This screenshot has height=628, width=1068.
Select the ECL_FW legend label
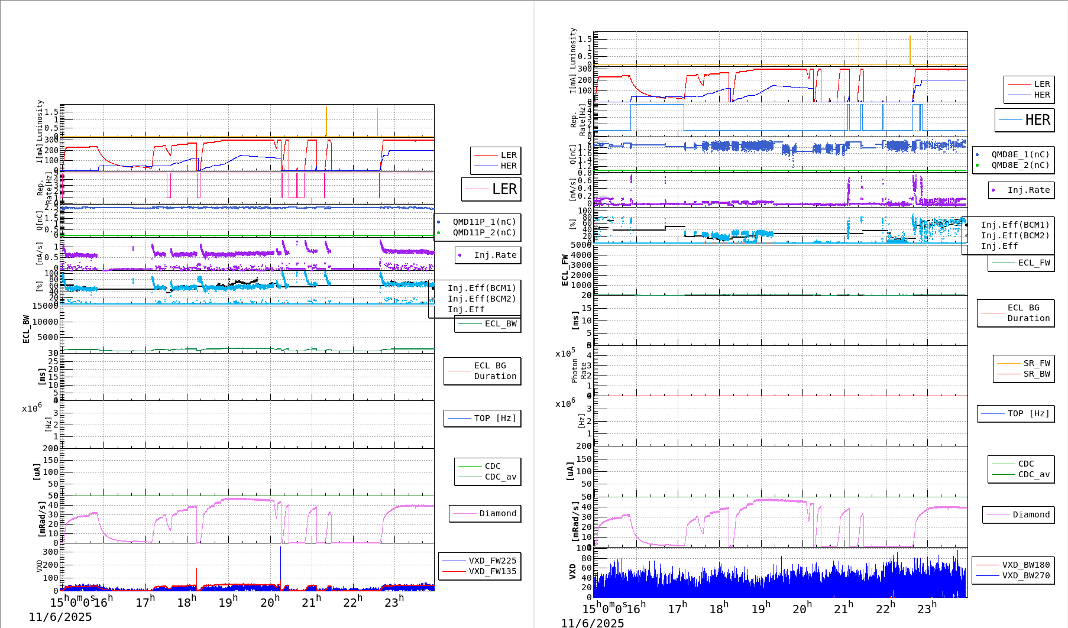click(1034, 263)
